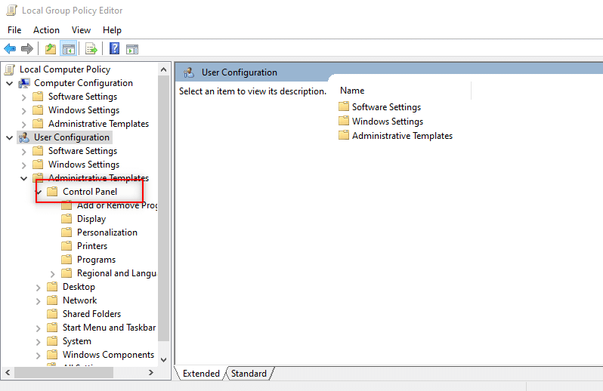Viewport: 603px width, 391px height.
Task: Click tree scrollbar down arrow
Action: coord(163,360)
